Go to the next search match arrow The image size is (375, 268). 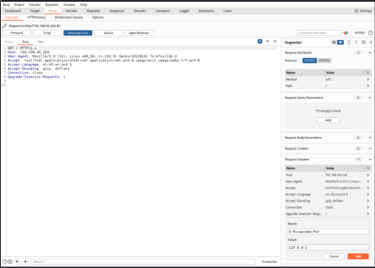click(25, 262)
